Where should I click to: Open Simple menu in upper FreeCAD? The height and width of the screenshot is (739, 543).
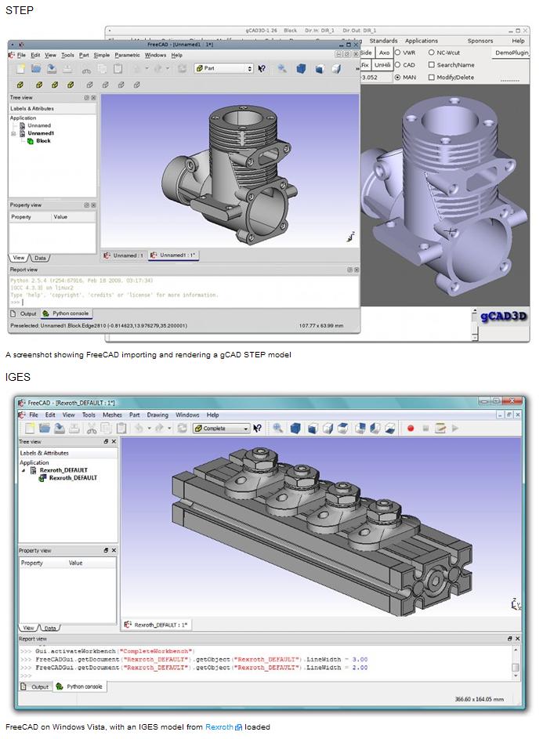click(x=101, y=55)
